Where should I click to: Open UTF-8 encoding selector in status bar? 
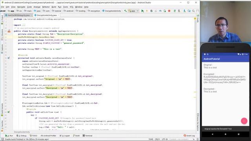pos(165,139)
